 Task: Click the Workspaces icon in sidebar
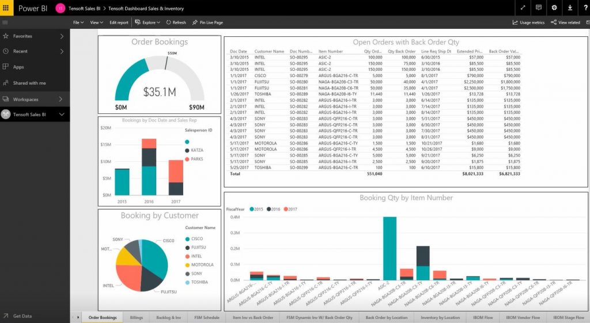(x=6, y=99)
